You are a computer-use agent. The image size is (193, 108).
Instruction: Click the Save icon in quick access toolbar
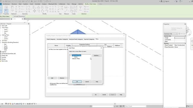click(6, 1)
